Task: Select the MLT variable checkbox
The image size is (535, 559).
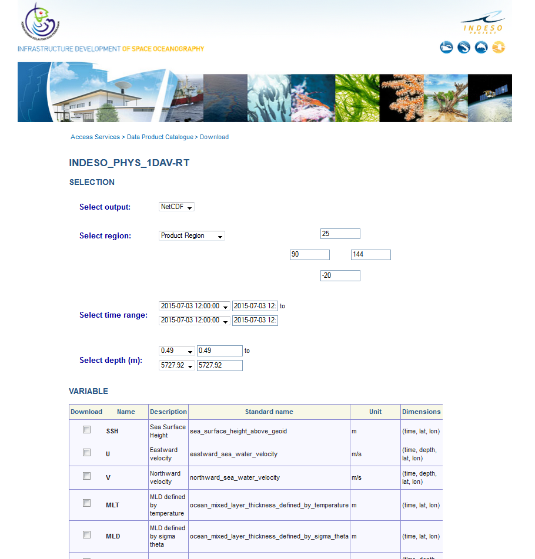Action: click(x=86, y=503)
